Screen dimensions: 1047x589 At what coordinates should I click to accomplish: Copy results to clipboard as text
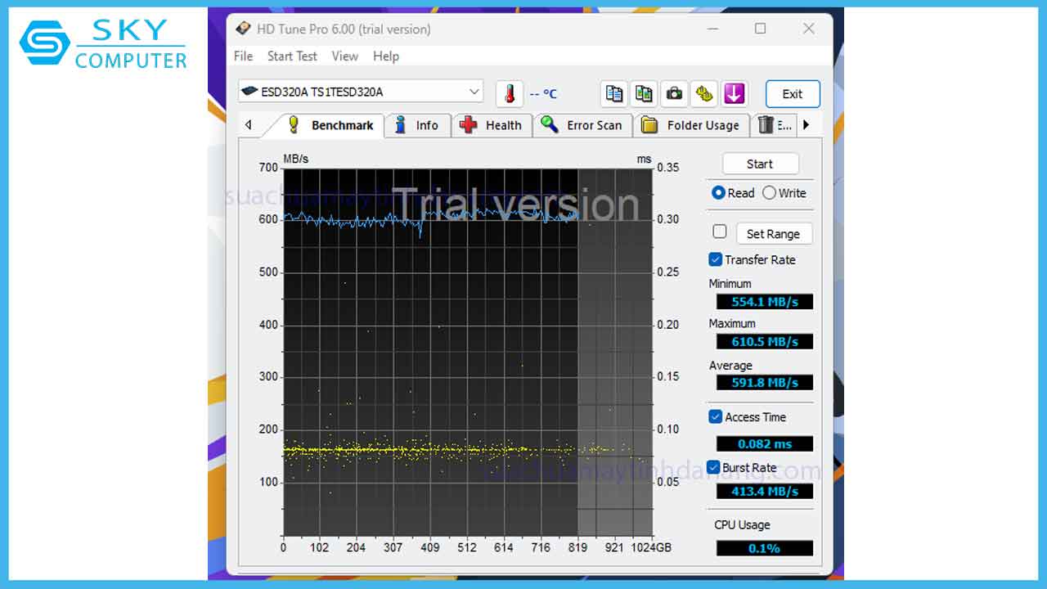[613, 93]
